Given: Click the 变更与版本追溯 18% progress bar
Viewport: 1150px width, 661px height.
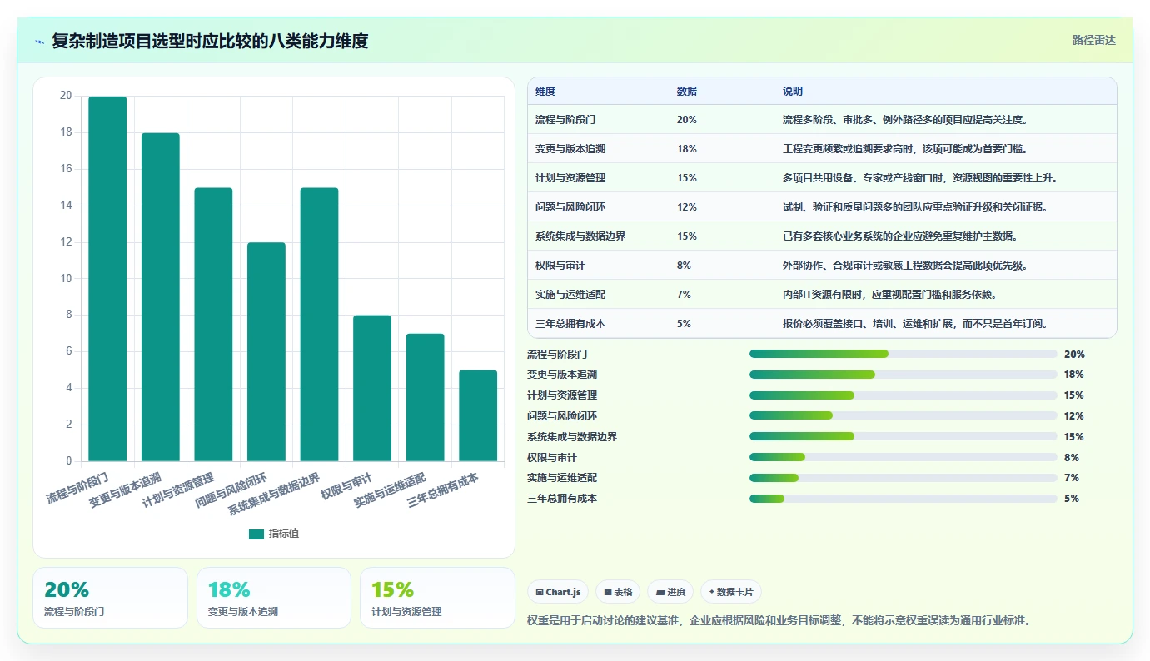Looking at the screenshot, I should (904, 375).
